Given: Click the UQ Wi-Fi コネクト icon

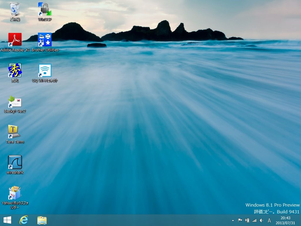Looking at the screenshot, I should (x=45, y=71).
